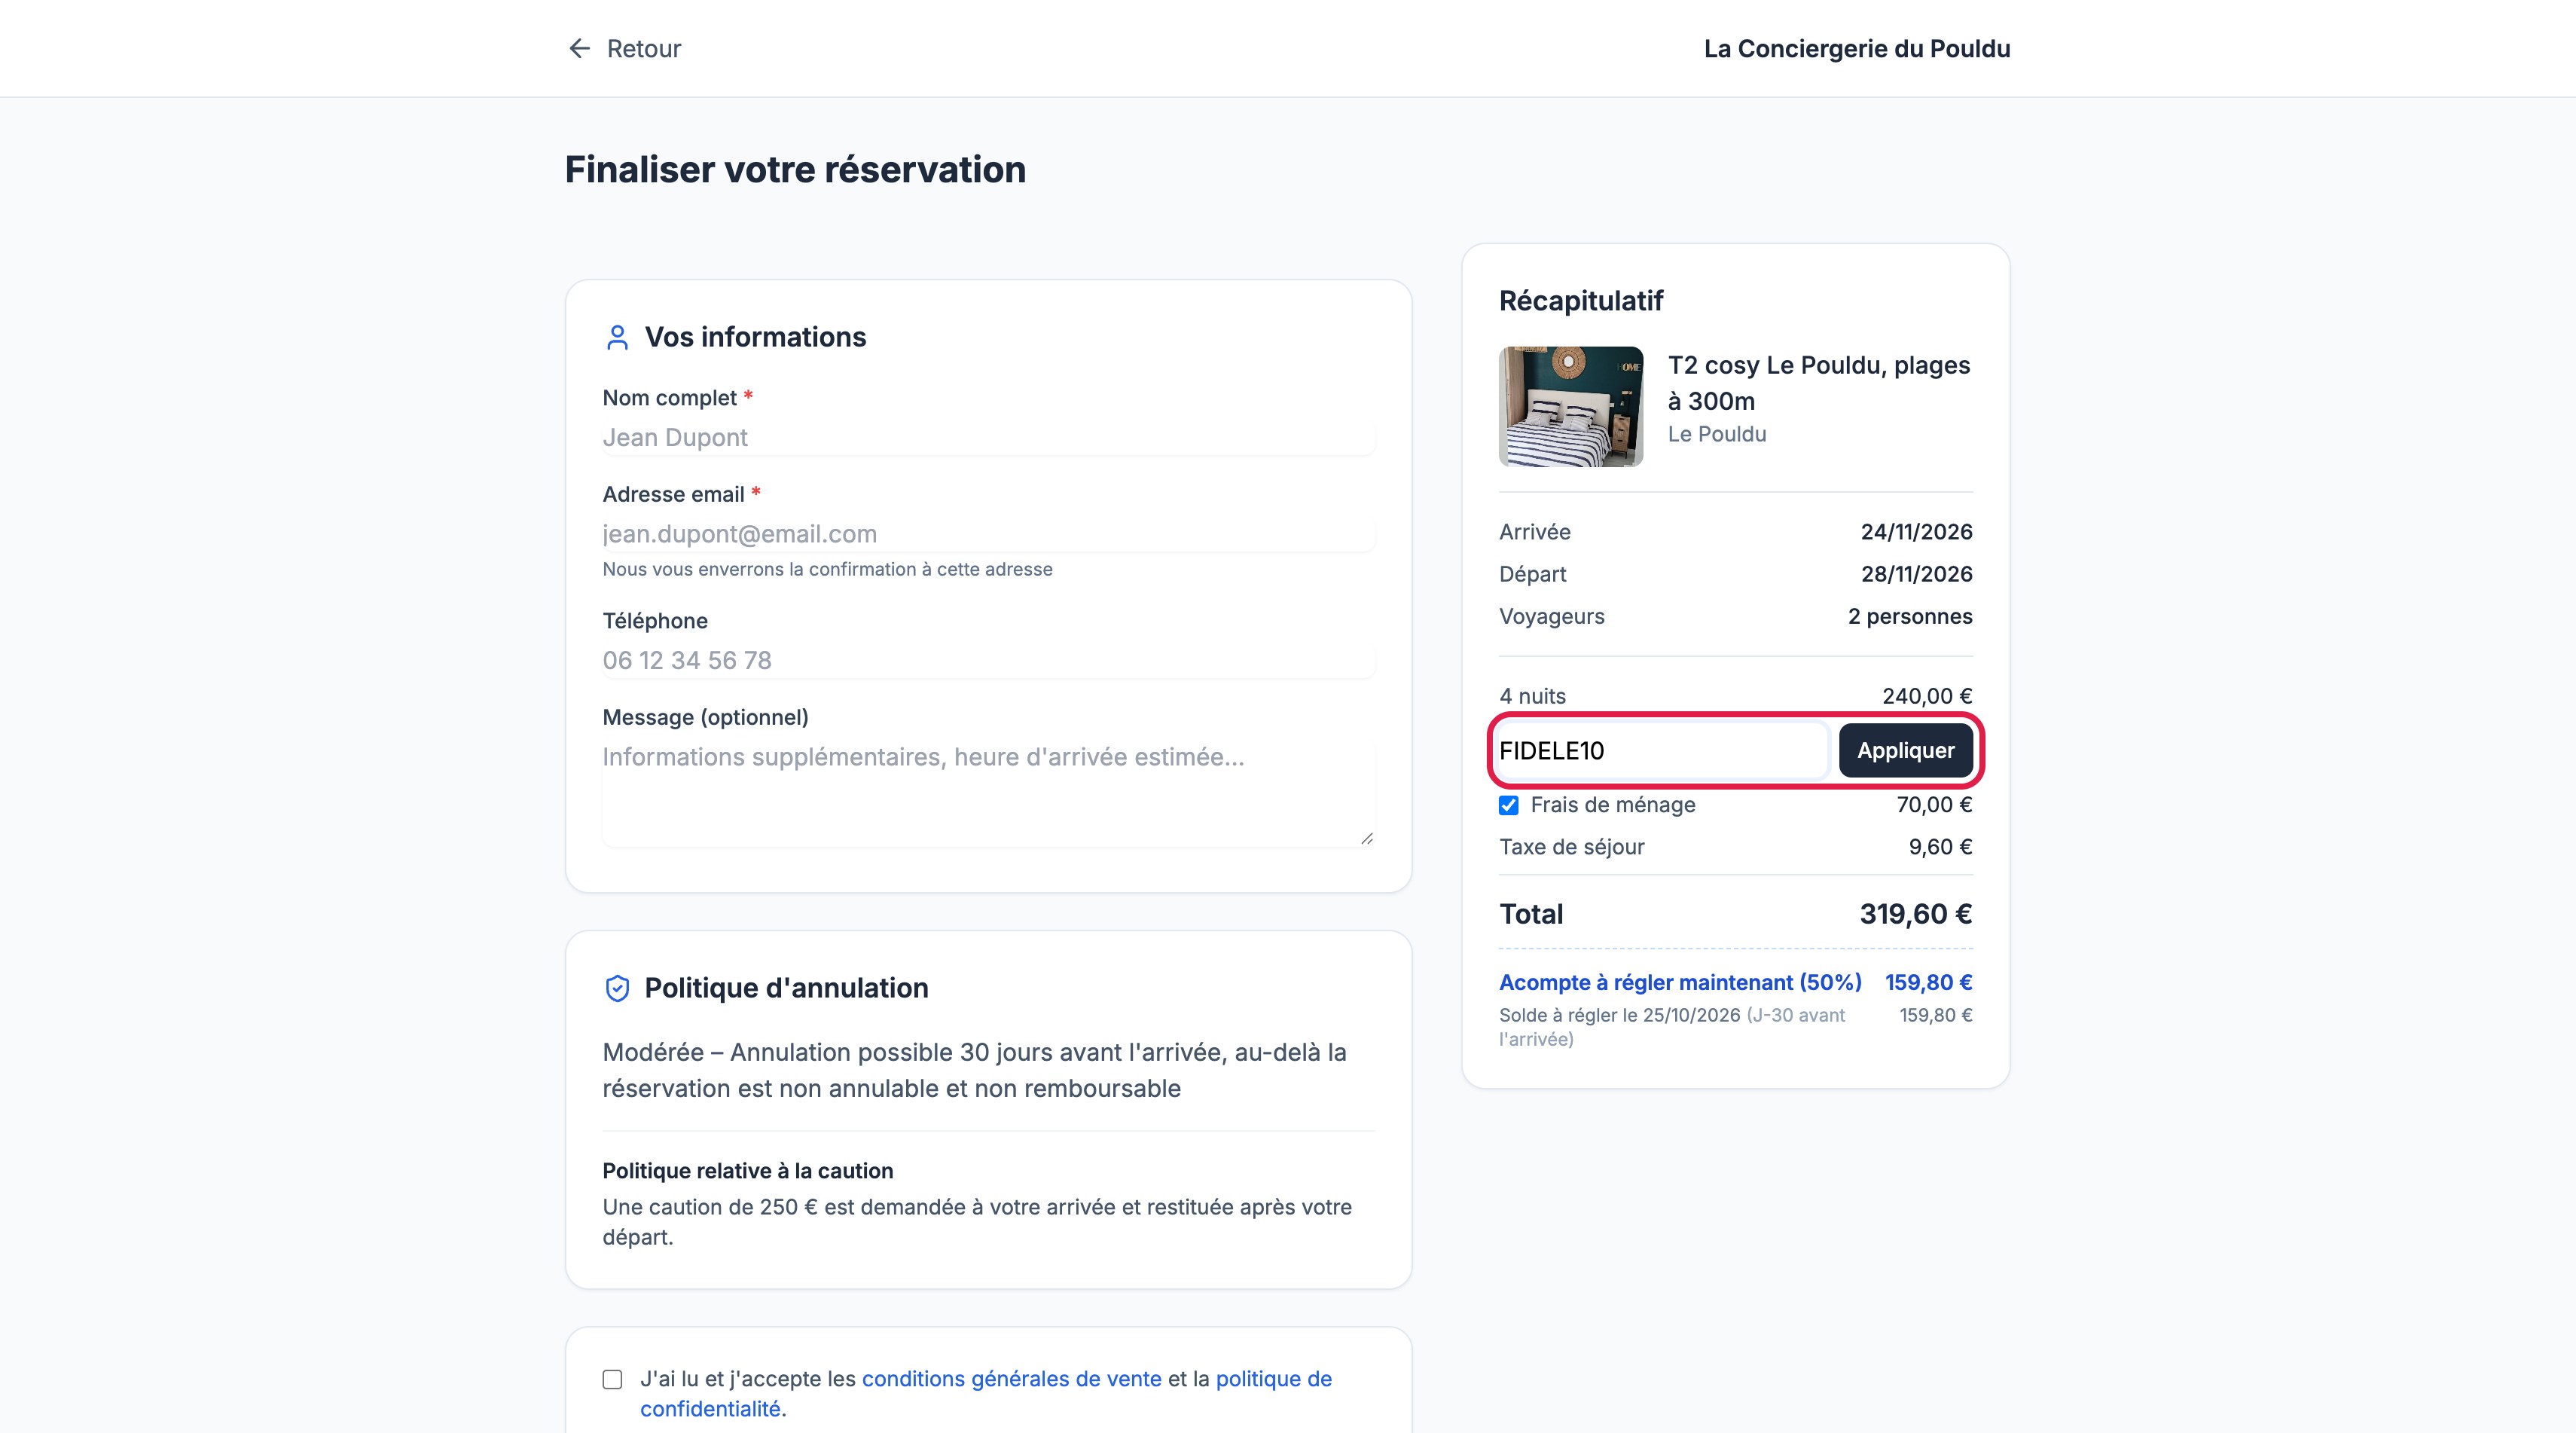This screenshot has height=1433, width=2576.
Task: Select the arrival date 24/11/2026
Action: tap(1916, 532)
